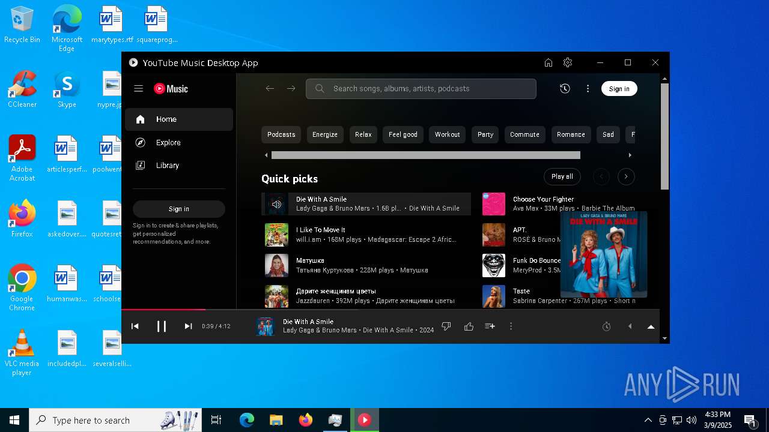Expand the player page with the up arrow
769x432 pixels.
[651, 326]
